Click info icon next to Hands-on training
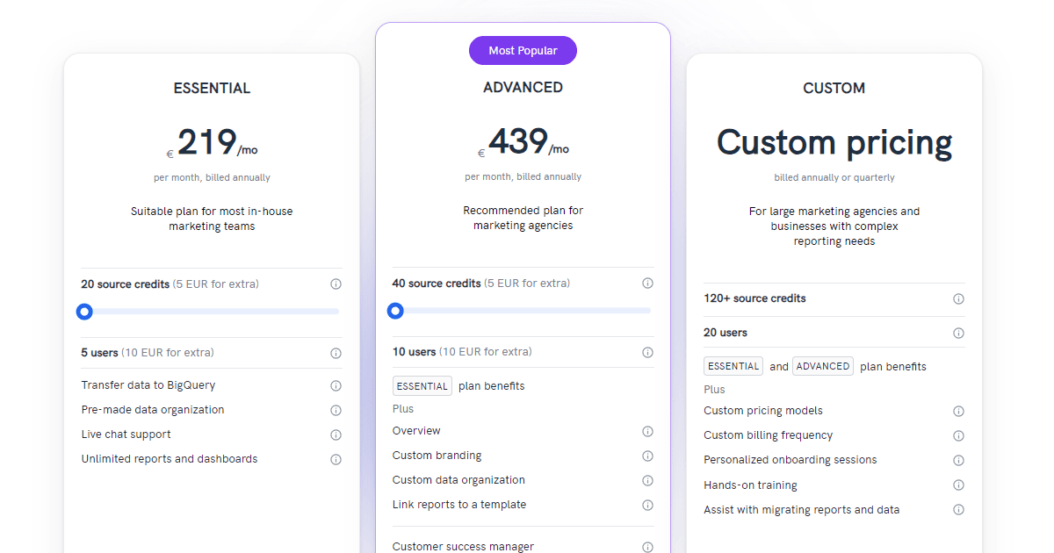 958,485
